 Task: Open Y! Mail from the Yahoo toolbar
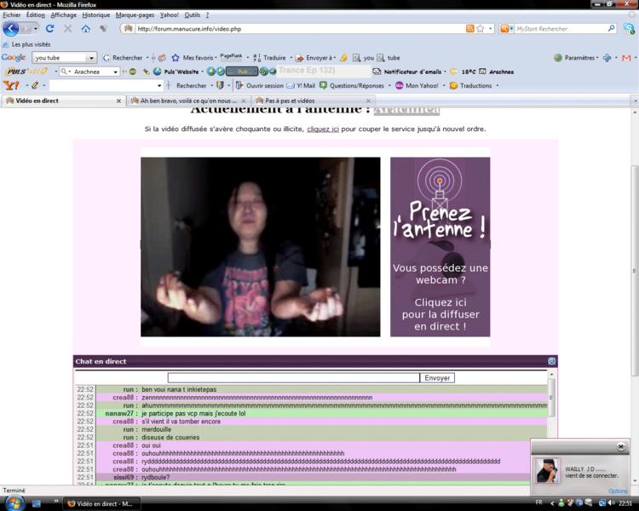click(x=301, y=86)
